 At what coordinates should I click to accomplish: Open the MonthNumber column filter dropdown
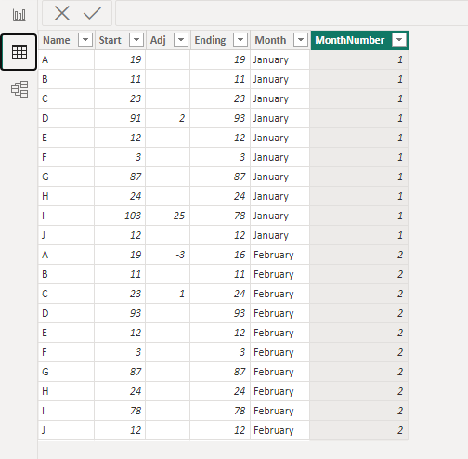[399, 40]
